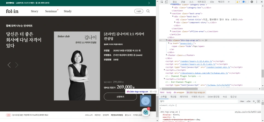264x122 pixels.
Task: Click the linker club 김나이 poster image
Action: [x=77, y=66]
